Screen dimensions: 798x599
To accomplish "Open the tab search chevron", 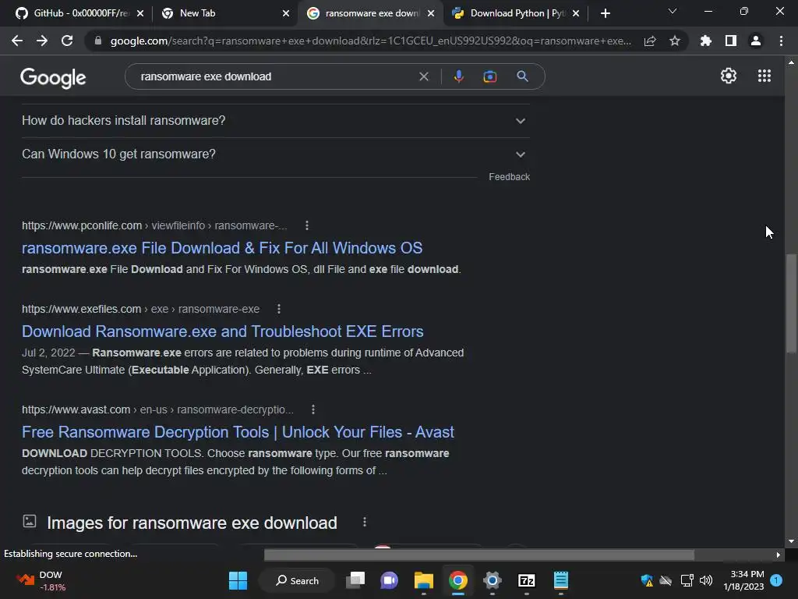I will (673, 11).
